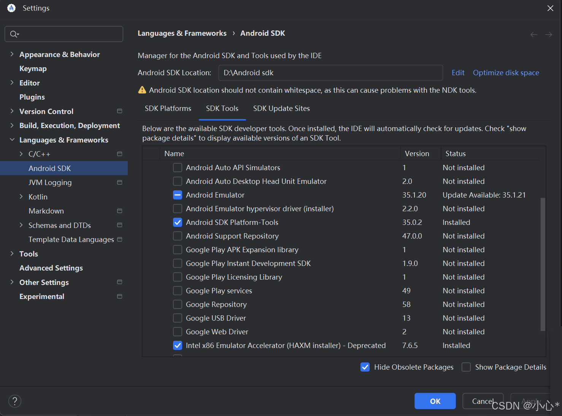Viewport: 562px width, 416px height.
Task: Check Google Play Instant Development SDK
Action: coord(178,263)
